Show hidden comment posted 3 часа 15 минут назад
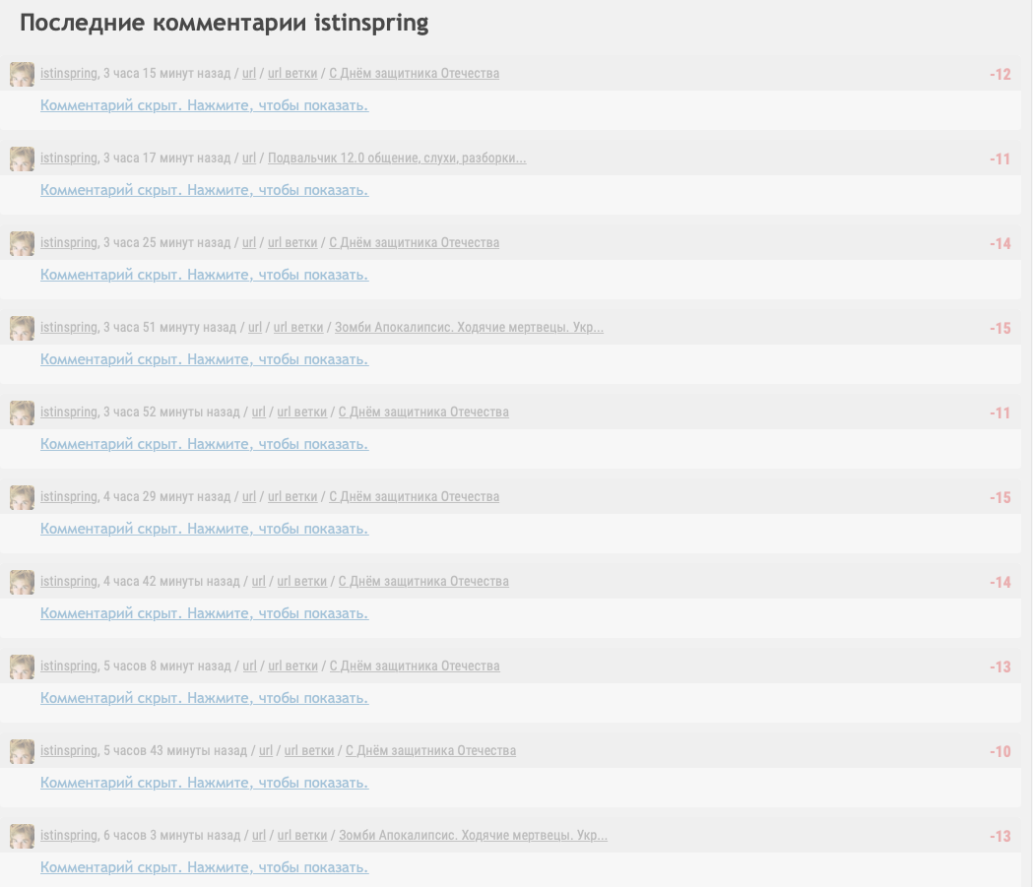The width and height of the screenshot is (1033, 887). tap(204, 105)
